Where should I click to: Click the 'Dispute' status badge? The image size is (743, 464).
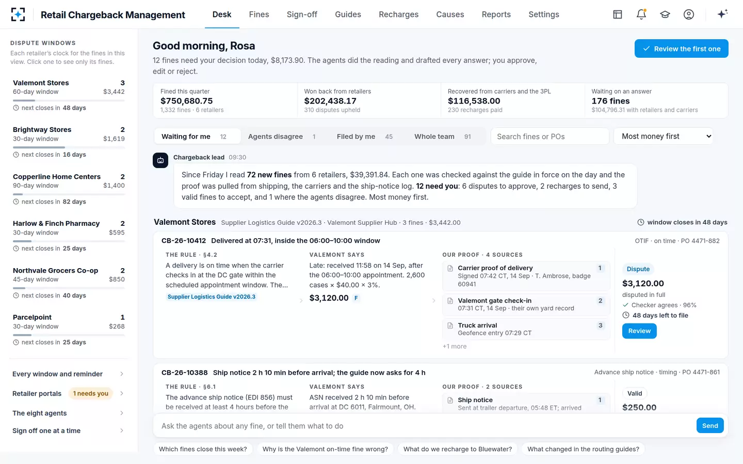(x=638, y=269)
